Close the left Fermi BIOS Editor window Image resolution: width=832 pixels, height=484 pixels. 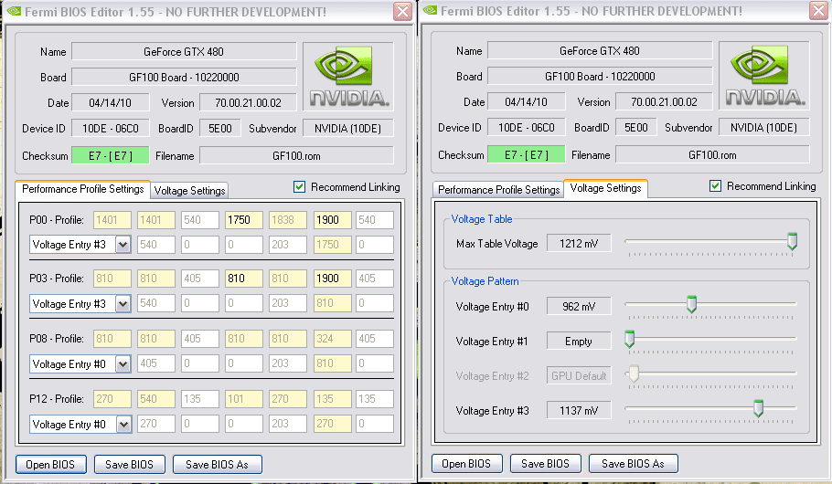[x=402, y=11]
